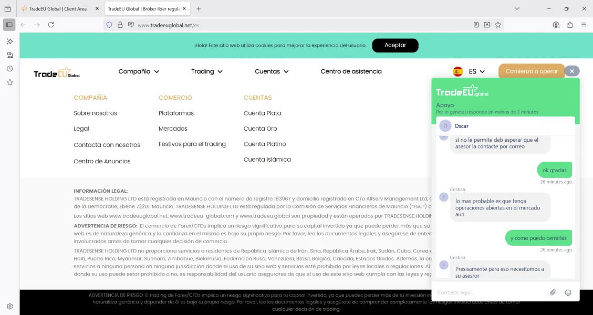
Task: Expand the Cuentas dropdown menu
Action: point(272,71)
